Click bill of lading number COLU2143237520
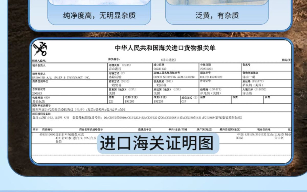The height and width of the screenshot is (192, 307). click(x=211, y=77)
